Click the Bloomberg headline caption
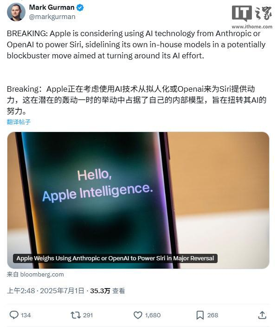The height and width of the screenshot is (327, 277). tap(115, 258)
